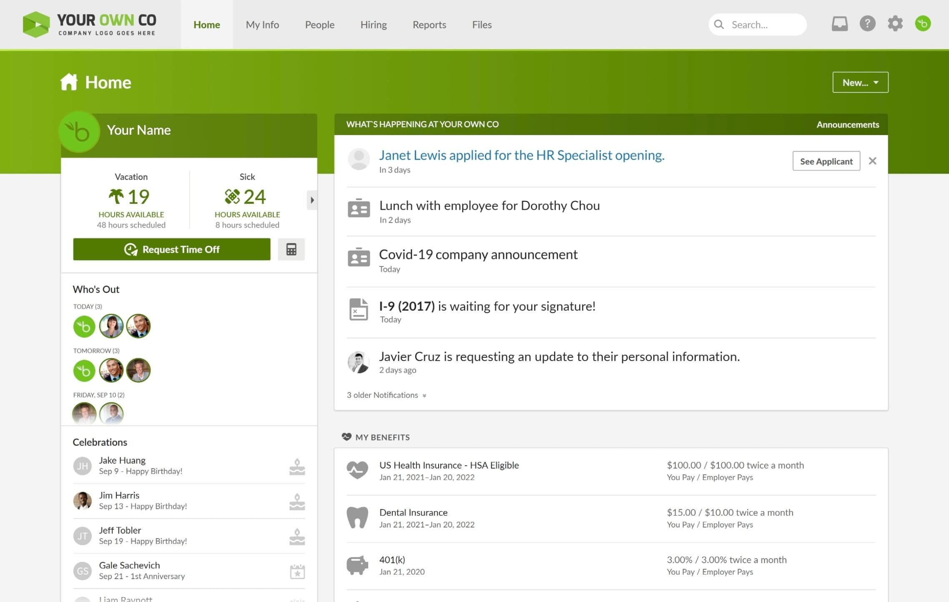This screenshot has width=949, height=602.
Task: Open the Announcements link
Action: 847,124
